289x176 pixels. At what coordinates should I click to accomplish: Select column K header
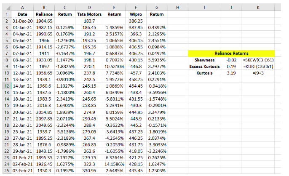[x=258, y=8]
